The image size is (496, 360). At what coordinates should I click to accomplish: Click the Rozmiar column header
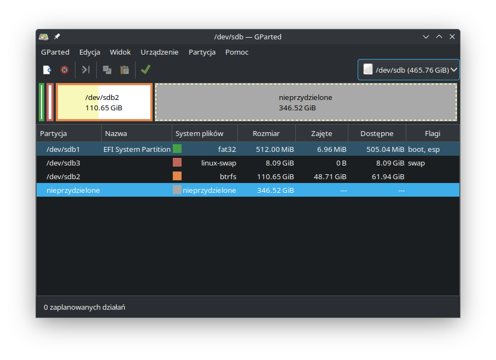[266, 133]
